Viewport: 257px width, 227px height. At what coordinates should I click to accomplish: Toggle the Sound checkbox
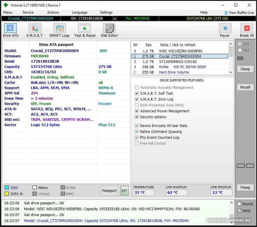[239, 204]
